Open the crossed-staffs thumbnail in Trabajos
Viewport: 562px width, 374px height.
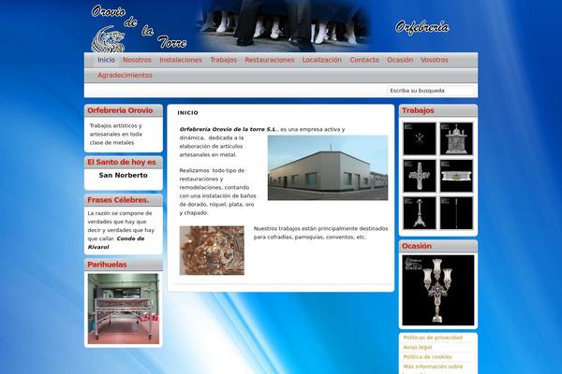[420, 139]
